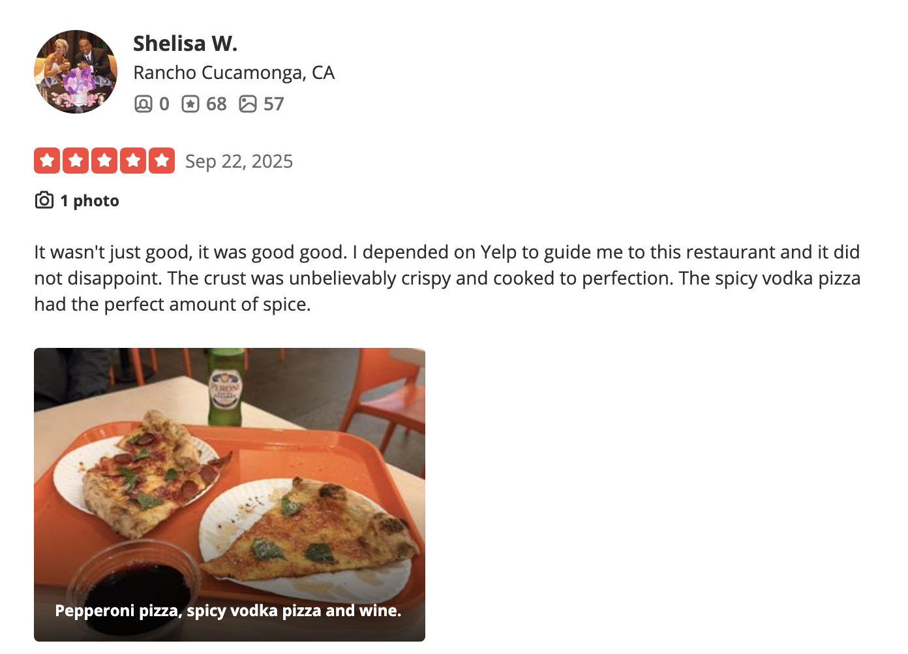Click the friends count number 0
Screen dimensions: 908x654
click(164, 104)
